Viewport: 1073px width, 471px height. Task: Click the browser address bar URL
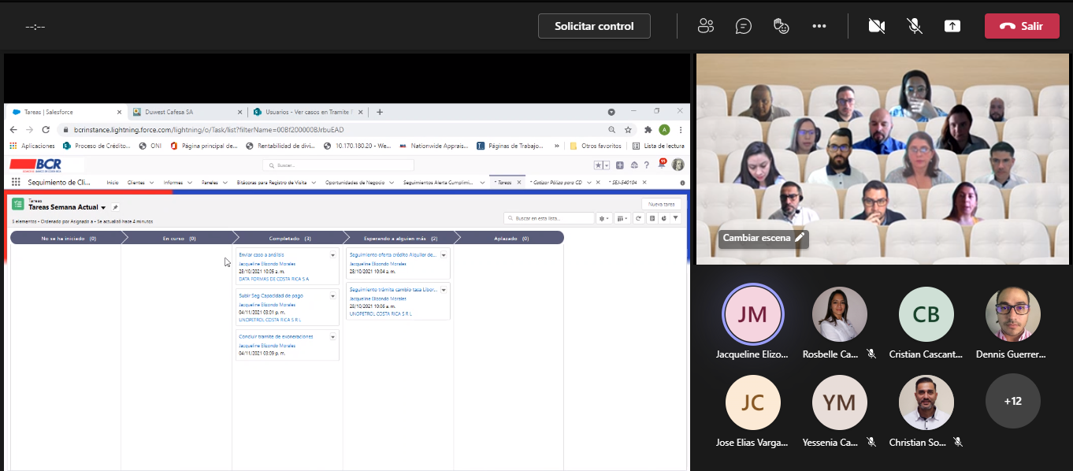[210, 129]
